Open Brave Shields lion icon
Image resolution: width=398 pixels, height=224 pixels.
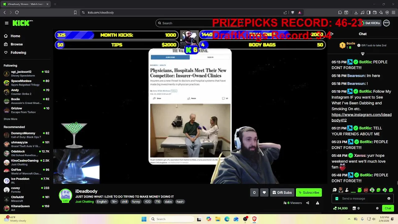pyautogui.click(x=293, y=12)
